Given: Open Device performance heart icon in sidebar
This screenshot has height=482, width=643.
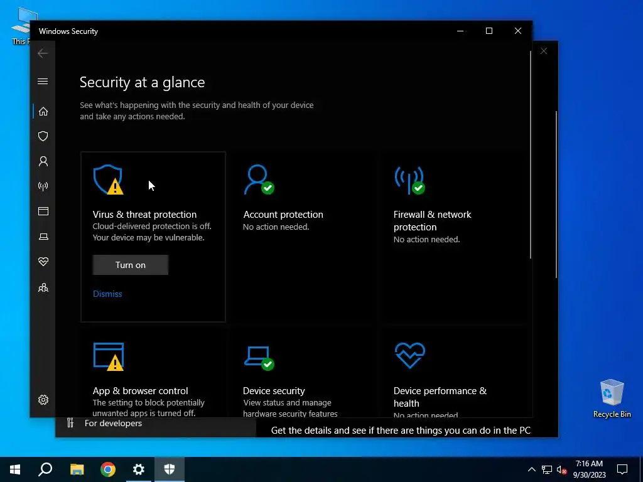Looking at the screenshot, I should (43, 262).
